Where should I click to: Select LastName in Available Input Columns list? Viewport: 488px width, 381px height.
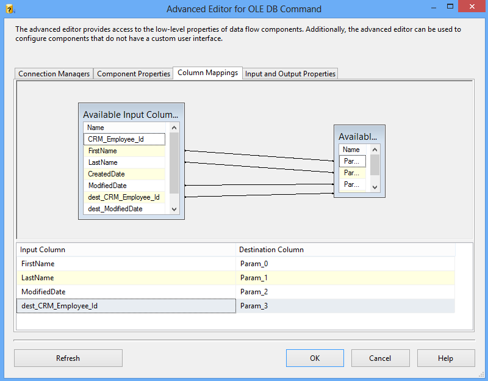(124, 162)
